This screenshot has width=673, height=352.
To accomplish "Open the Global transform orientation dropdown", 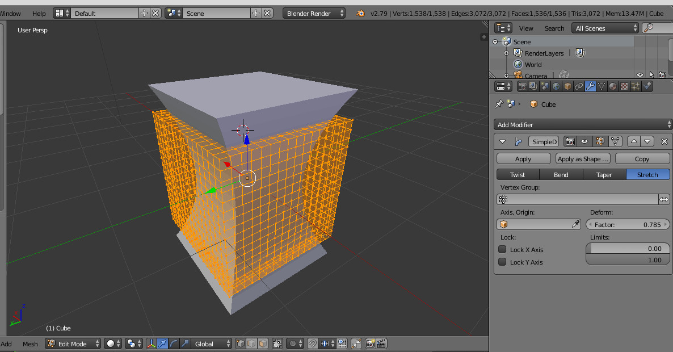I will [212, 343].
